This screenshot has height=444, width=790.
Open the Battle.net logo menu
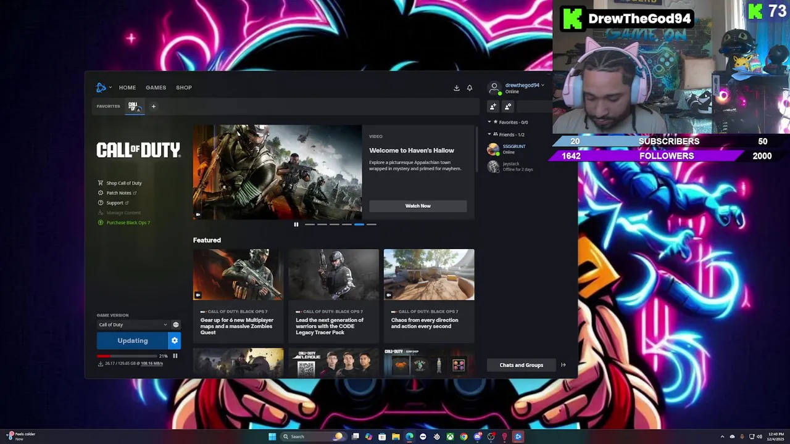pos(103,88)
